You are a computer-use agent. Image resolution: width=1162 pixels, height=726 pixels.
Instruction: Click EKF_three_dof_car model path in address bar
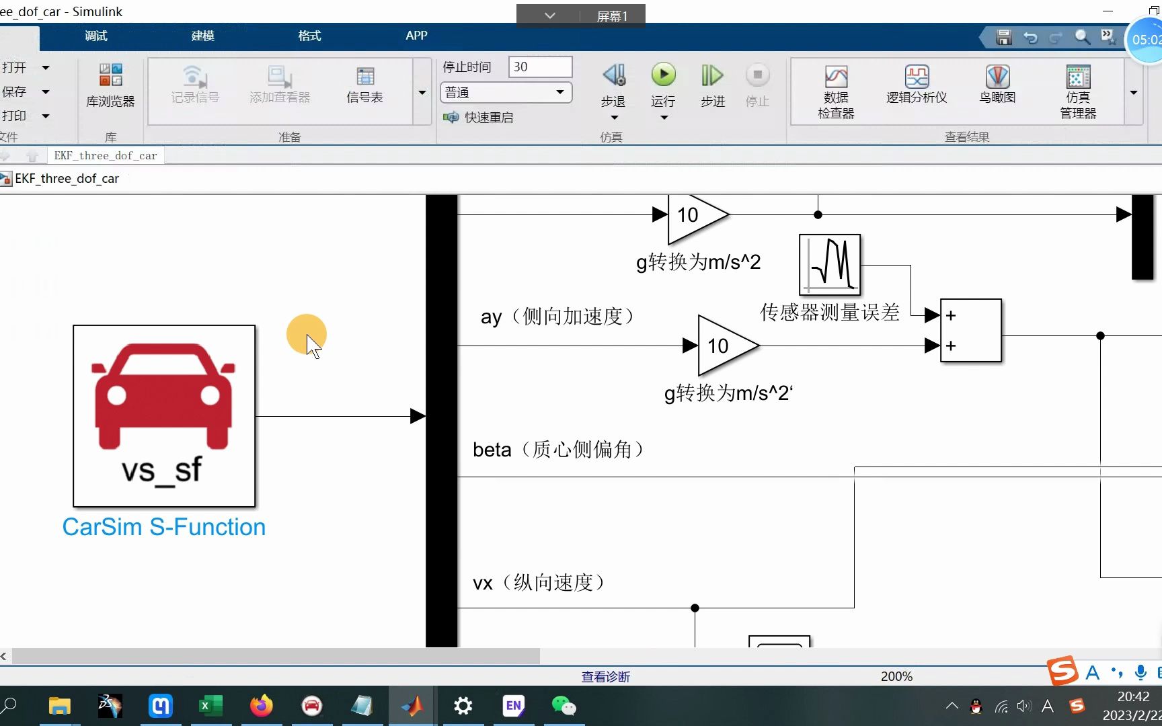click(67, 178)
